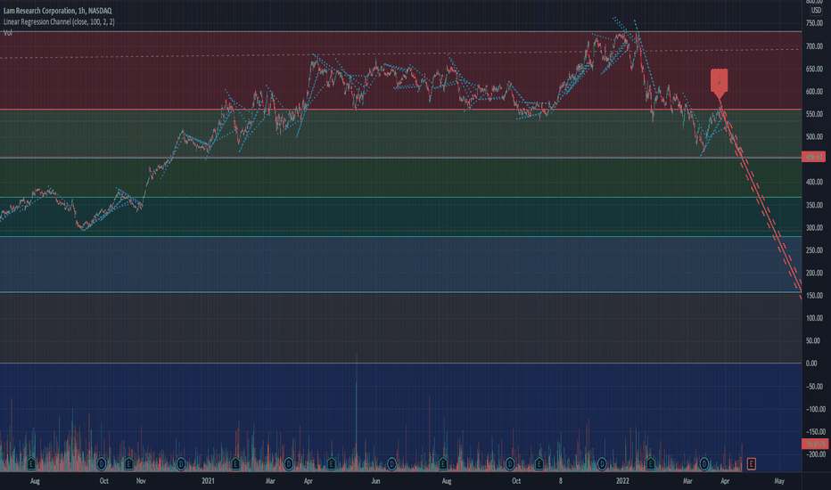This screenshot has height=490, width=831.
Task: Select the red short signal arrow marker
Action: [x=720, y=83]
